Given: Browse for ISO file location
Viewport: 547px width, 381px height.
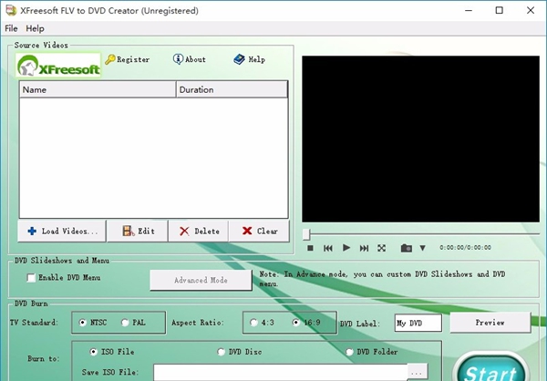Looking at the screenshot, I should click(x=417, y=372).
